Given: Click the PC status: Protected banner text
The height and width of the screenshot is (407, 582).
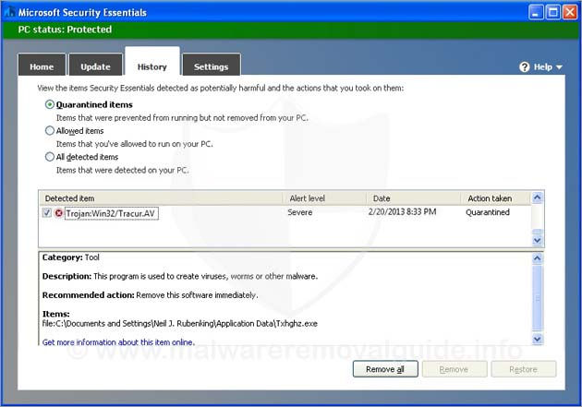Looking at the screenshot, I should pos(65,30).
